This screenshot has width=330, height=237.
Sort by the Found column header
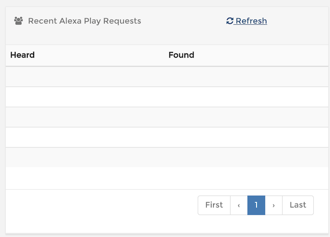pyautogui.click(x=181, y=55)
